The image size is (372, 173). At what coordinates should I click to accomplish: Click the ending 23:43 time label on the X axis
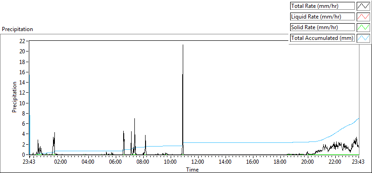tap(359, 162)
